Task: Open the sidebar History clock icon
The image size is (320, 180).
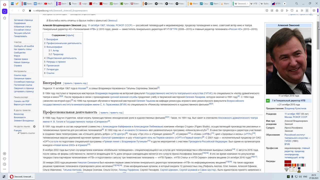Action: pyautogui.click(x=4, y=164)
